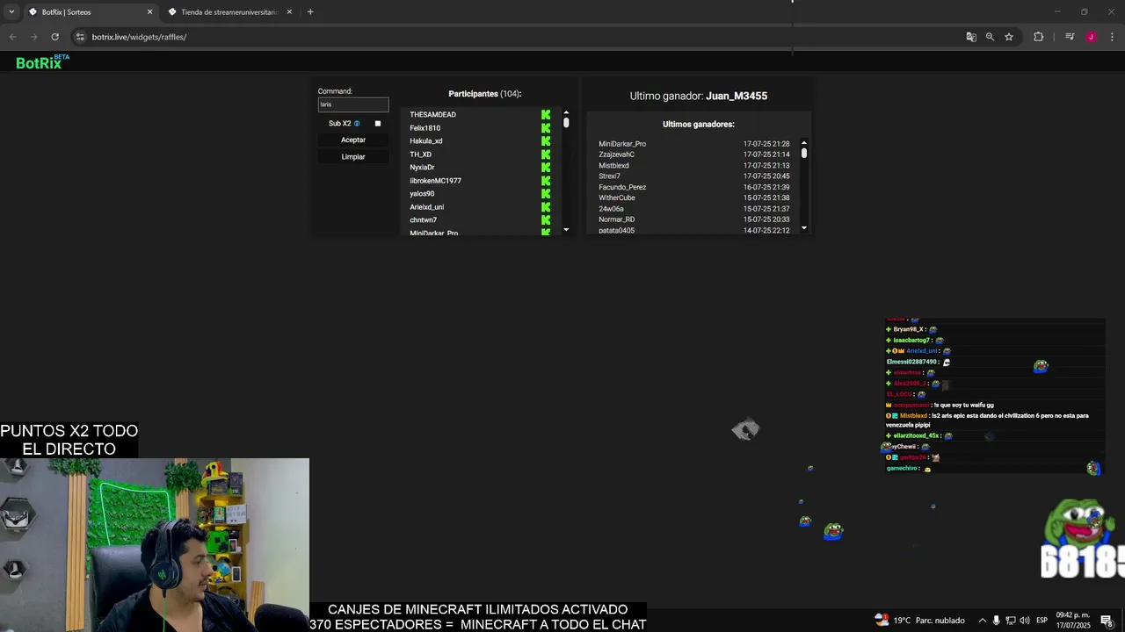
Task: Bookmark this page with star icon
Action: pos(1009,37)
